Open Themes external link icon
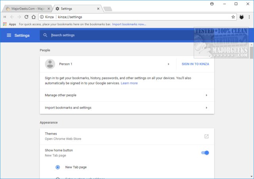The width and height of the screenshot is (254, 179). [206, 136]
